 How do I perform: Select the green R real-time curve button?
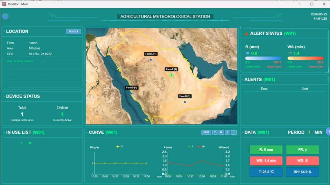tap(234, 132)
